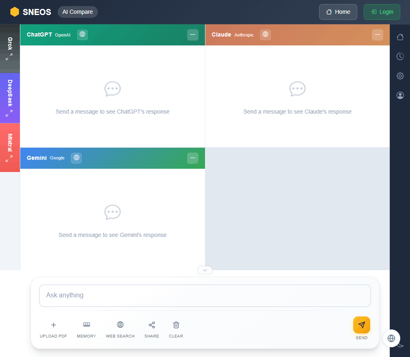This screenshot has height=357, width=410.
Task: Open the Memory tool
Action: [x=86, y=325]
